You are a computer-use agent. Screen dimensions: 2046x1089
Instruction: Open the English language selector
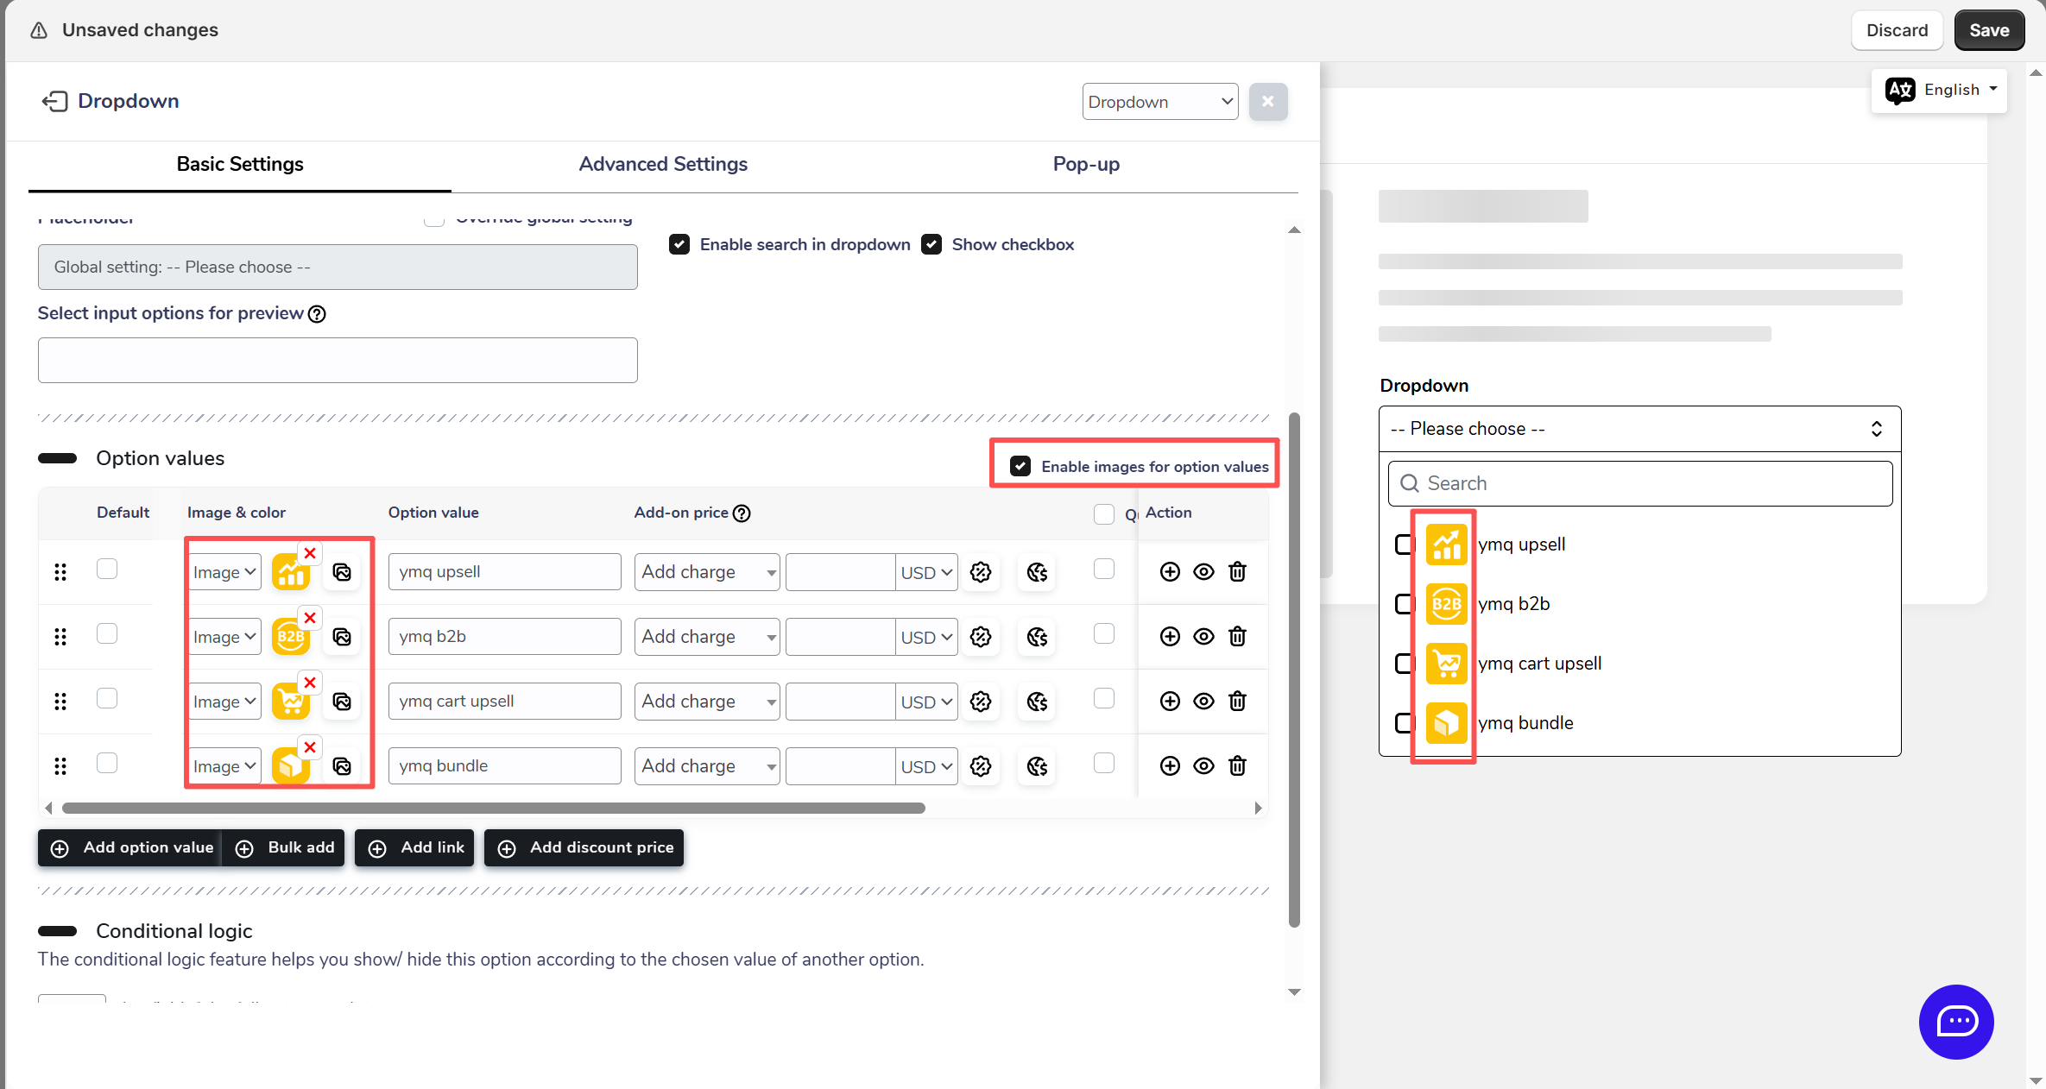1939,90
